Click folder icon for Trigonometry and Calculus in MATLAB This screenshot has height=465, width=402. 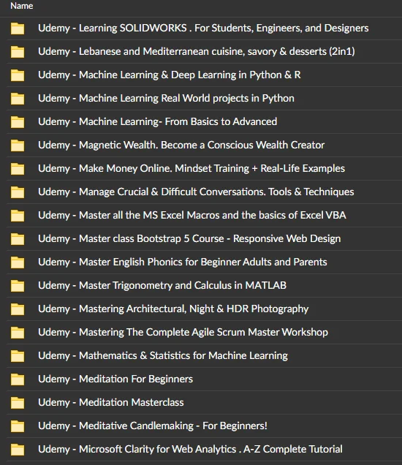click(x=18, y=286)
